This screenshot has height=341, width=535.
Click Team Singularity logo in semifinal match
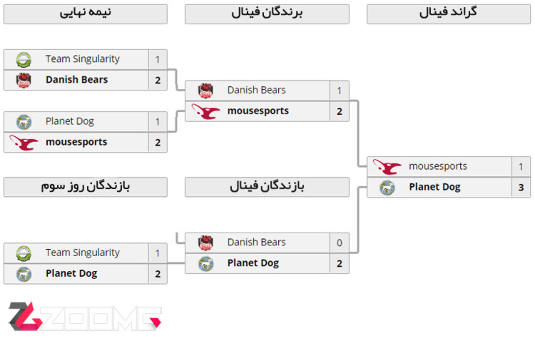24,60
